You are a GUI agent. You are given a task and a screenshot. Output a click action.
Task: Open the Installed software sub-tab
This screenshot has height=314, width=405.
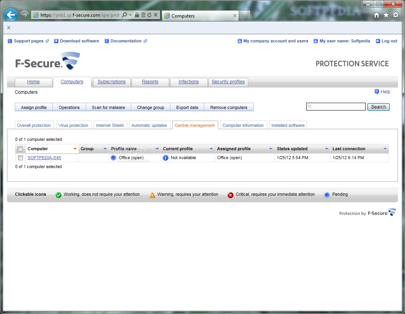coord(288,125)
